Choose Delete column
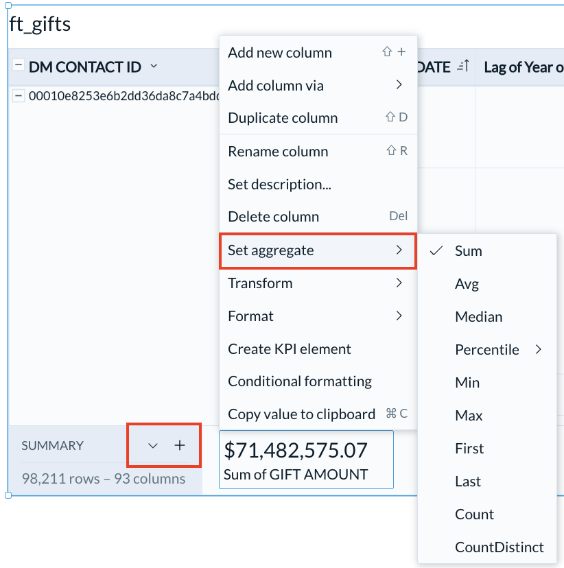 [x=318, y=217]
